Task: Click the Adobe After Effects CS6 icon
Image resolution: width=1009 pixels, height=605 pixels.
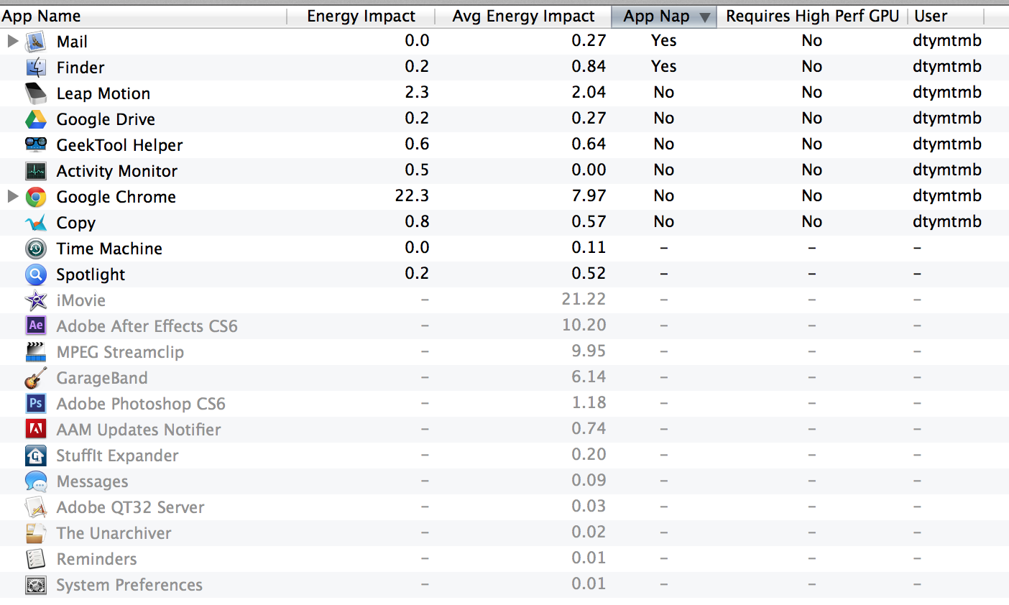Action: click(x=36, y=325)
